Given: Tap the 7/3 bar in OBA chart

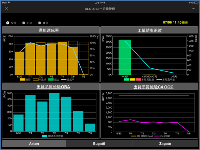Looking at the screenshot, I should click(54, 112).
